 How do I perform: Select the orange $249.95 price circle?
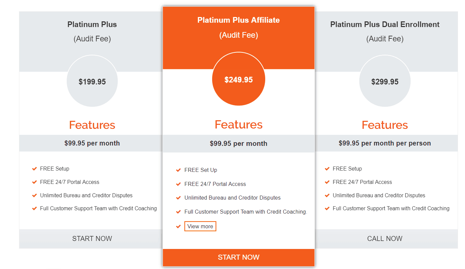pyautogui.click(x=239, y=79)
